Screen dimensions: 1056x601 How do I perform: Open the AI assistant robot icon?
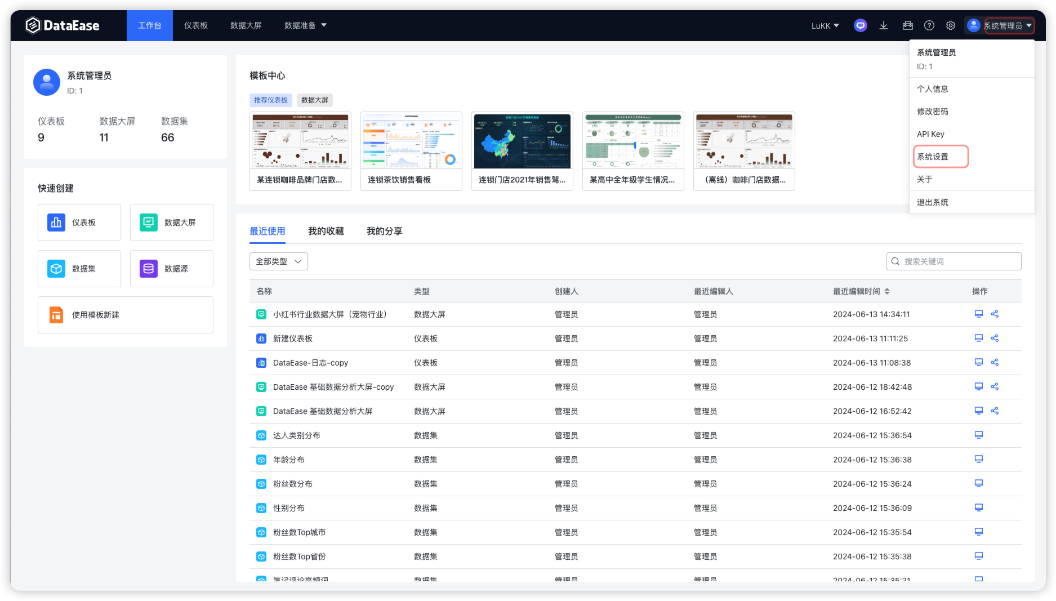point(860,25)
